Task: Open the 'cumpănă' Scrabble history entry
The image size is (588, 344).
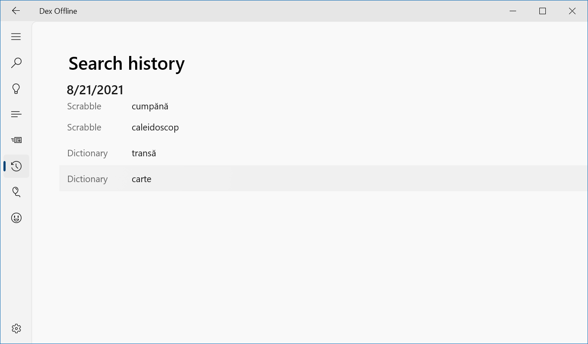Action: (150, 106)
